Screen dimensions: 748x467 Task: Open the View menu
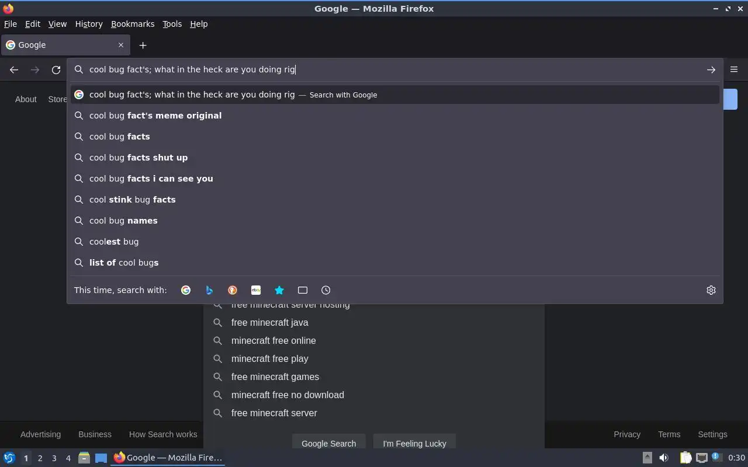point(57,24)
